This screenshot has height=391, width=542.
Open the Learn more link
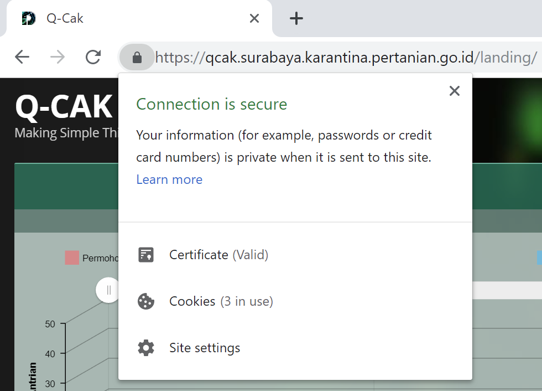(169, 179)
